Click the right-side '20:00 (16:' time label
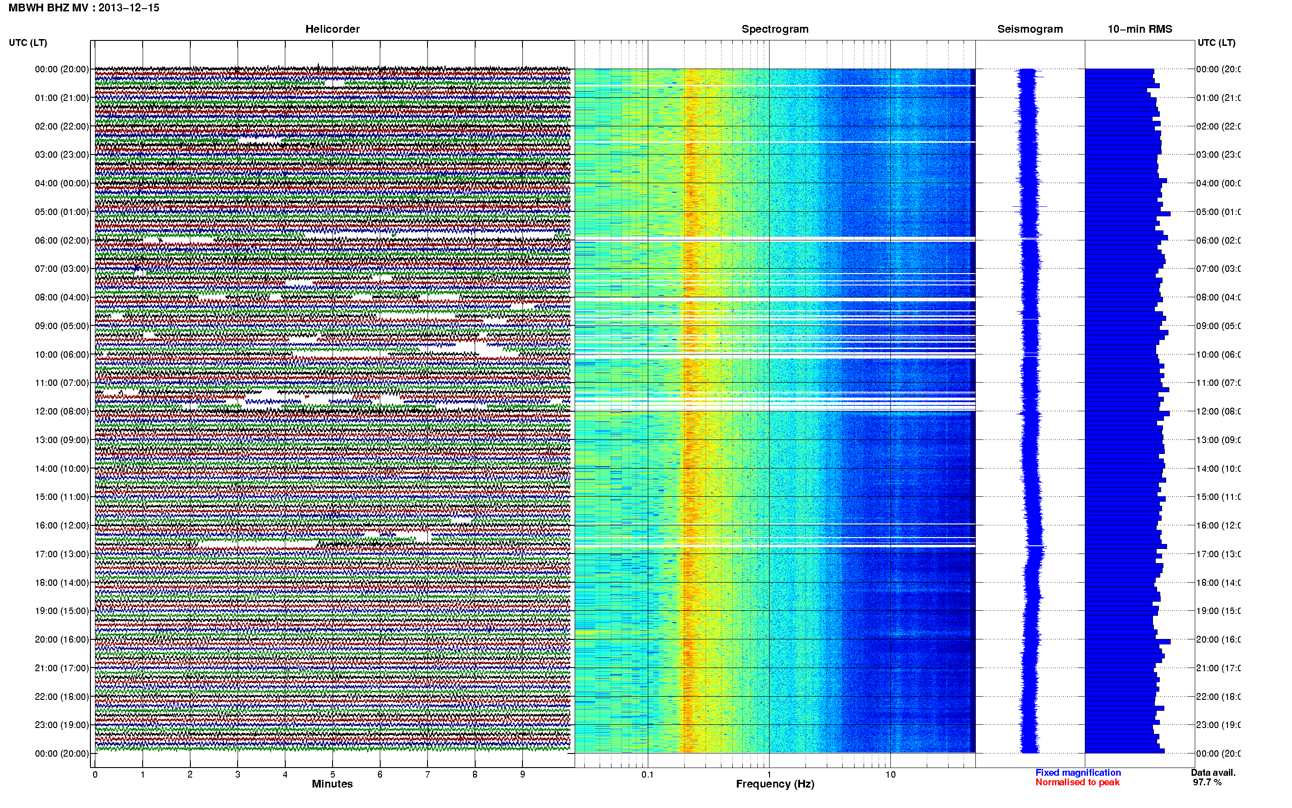 tap(1218, 639)
